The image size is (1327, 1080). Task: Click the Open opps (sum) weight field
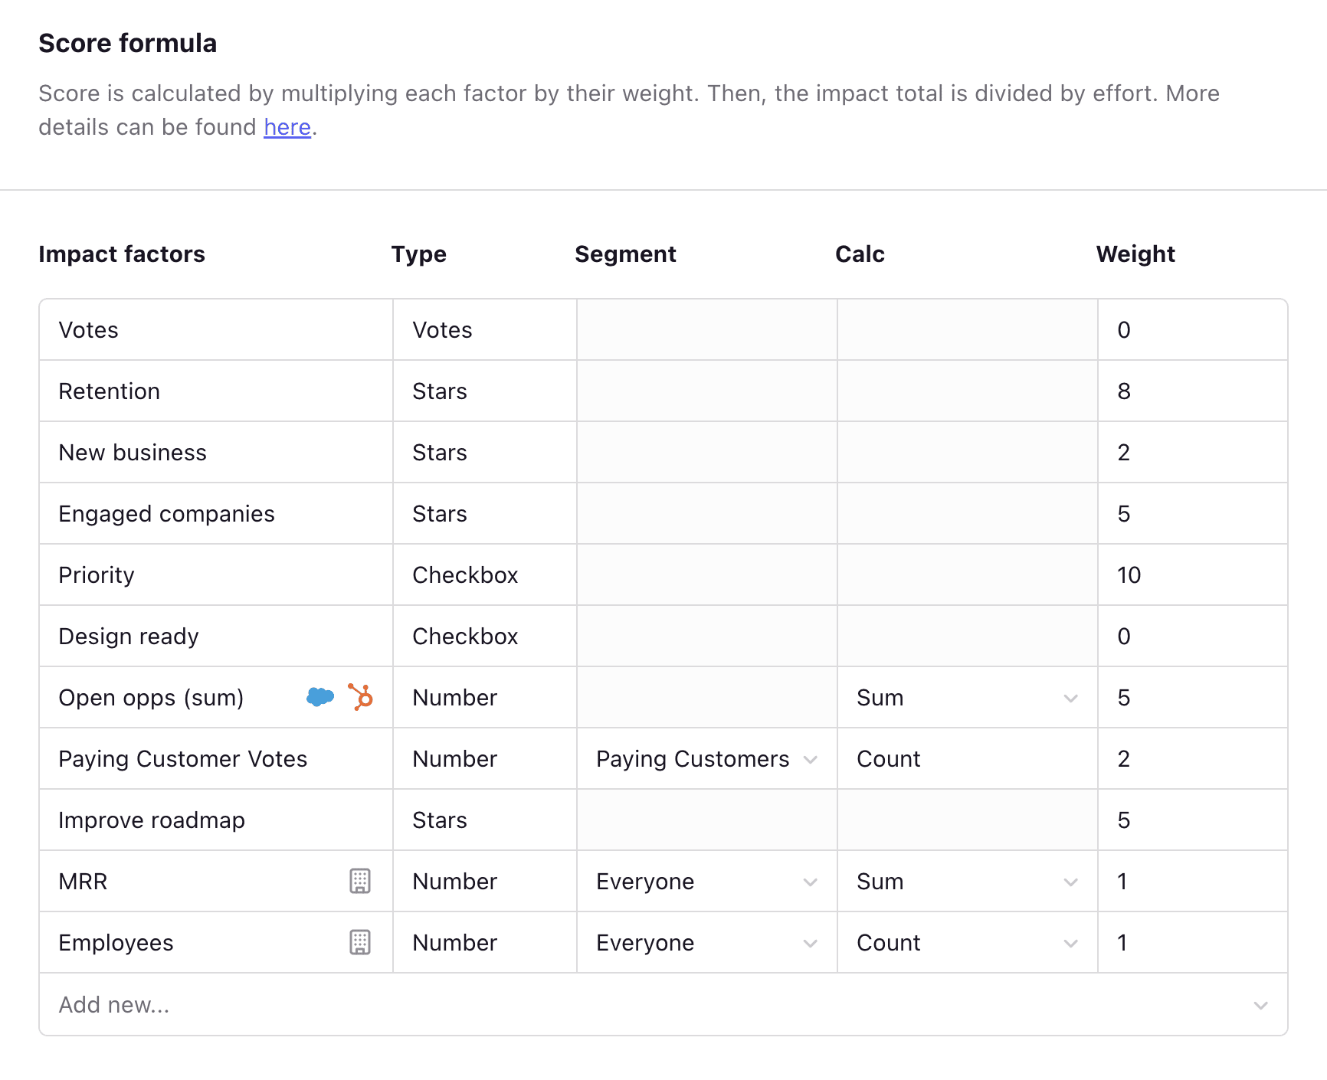(1192, 697)
